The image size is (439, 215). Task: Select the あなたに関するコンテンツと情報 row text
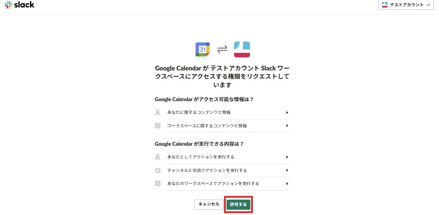click(x=199, y=112)
